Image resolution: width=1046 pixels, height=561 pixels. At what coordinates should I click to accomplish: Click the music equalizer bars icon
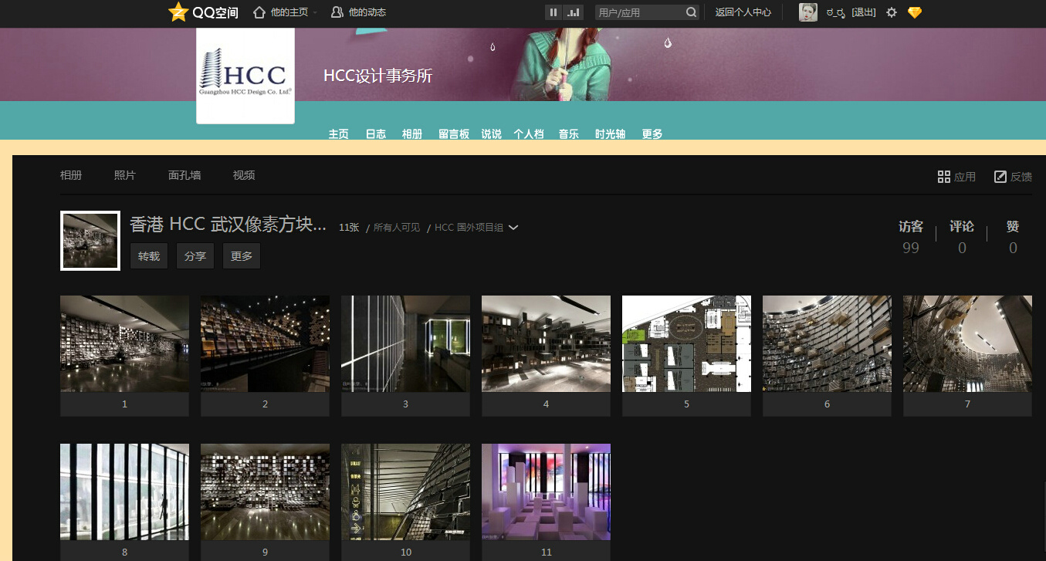(573, 12)
